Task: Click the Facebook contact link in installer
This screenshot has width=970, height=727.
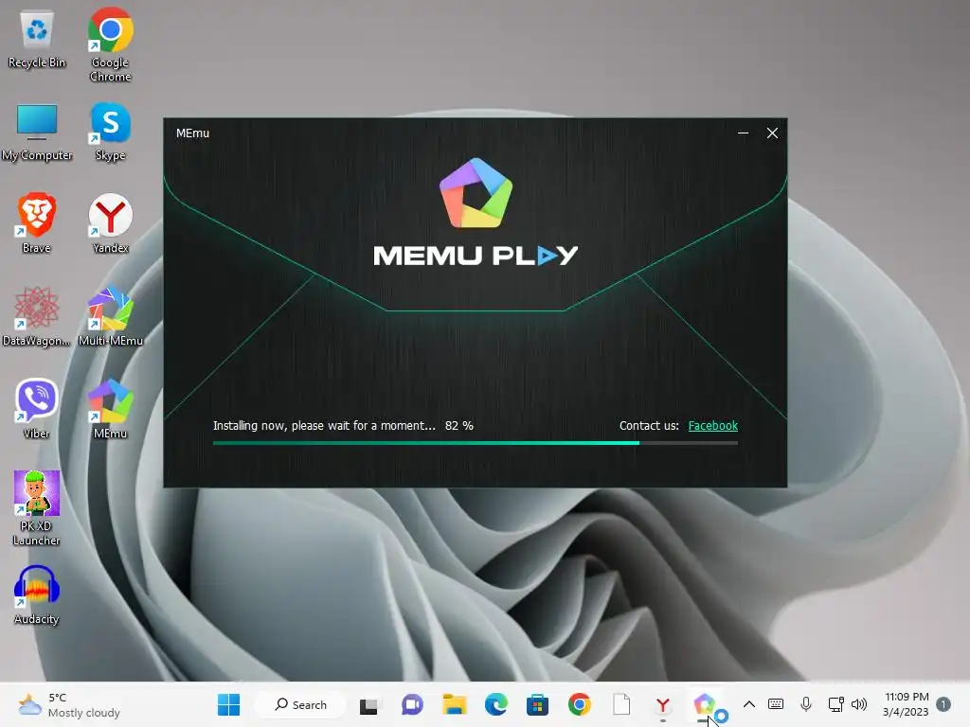Action: tap(712, 425)
